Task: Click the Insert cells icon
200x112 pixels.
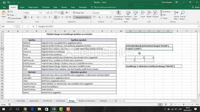Action: click(x=143, y=13)
